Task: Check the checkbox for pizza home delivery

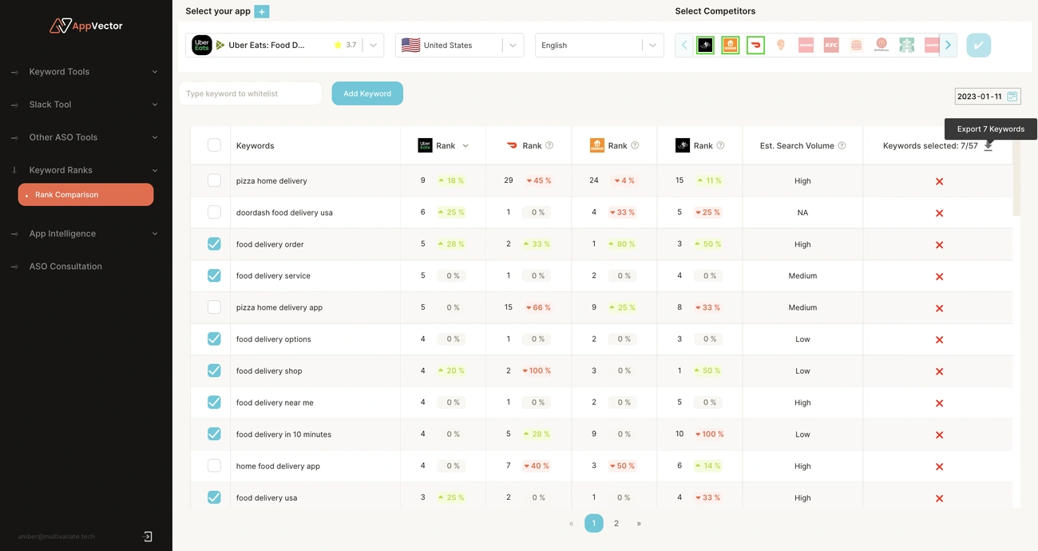Action: coord(214,180)
